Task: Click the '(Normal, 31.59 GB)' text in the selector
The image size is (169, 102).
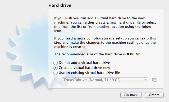Action: pyautogui.click(x=104, y=80)
